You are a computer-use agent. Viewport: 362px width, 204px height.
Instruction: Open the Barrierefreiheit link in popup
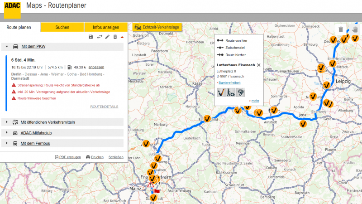tap(229, 83)
